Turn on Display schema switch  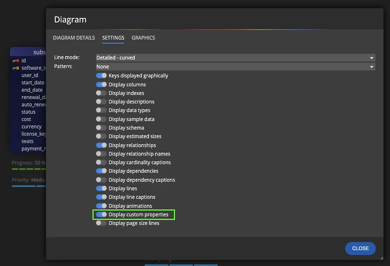click(x=101, y=128)
